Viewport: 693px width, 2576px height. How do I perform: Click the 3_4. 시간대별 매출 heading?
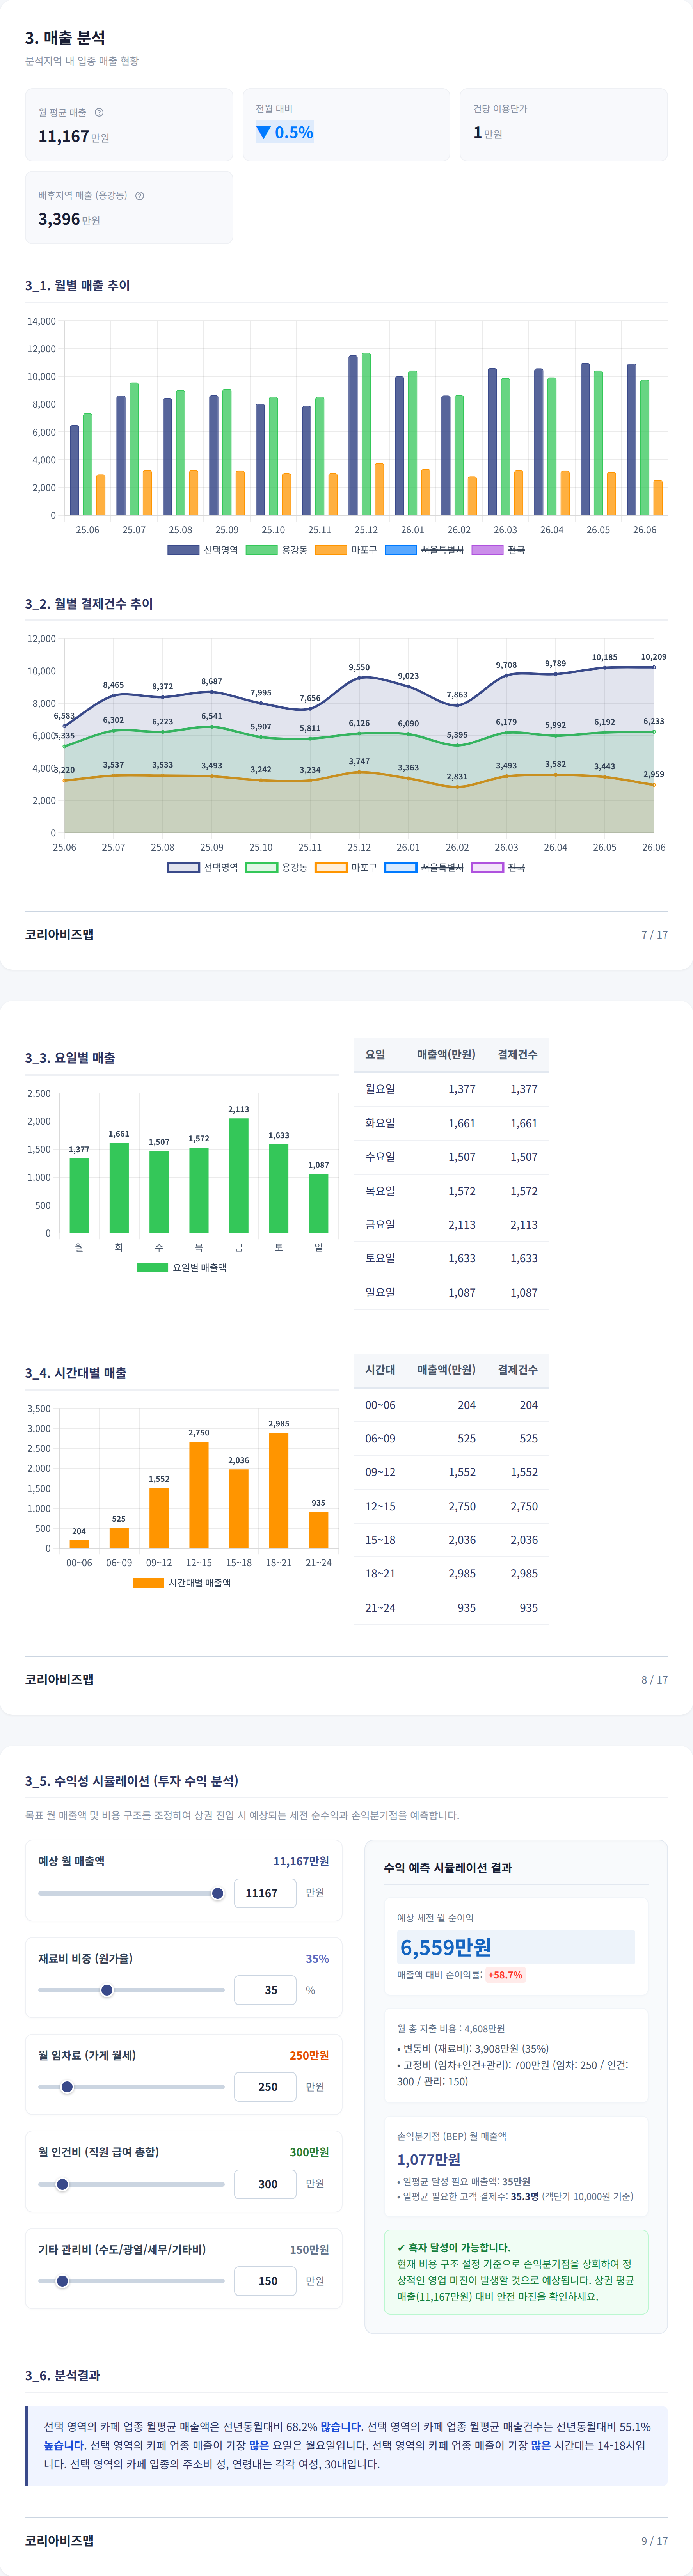(76, 1374)
